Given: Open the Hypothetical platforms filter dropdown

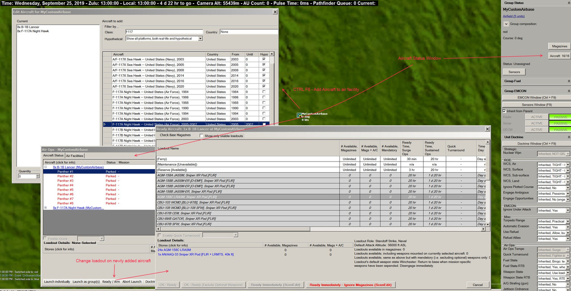Looking at the screenshot, I should click(x=200, y=39).
